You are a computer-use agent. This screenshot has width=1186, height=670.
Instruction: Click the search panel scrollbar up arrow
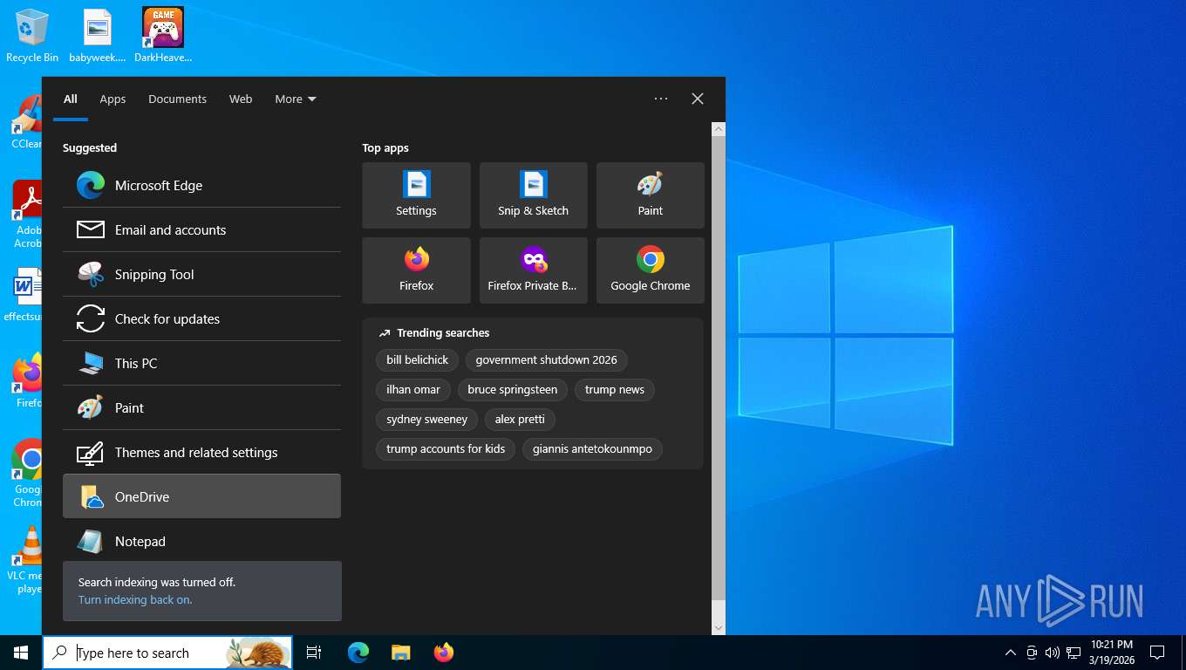[x=719, y=129]
